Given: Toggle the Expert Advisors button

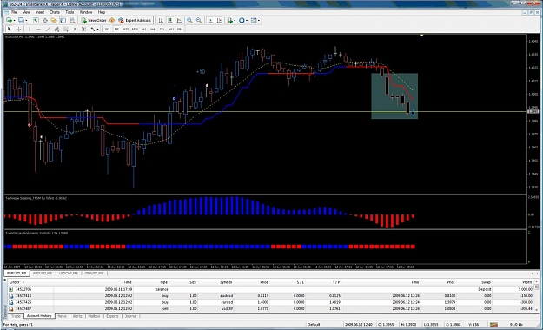Looking at the screenshot, I should point(135,21).
